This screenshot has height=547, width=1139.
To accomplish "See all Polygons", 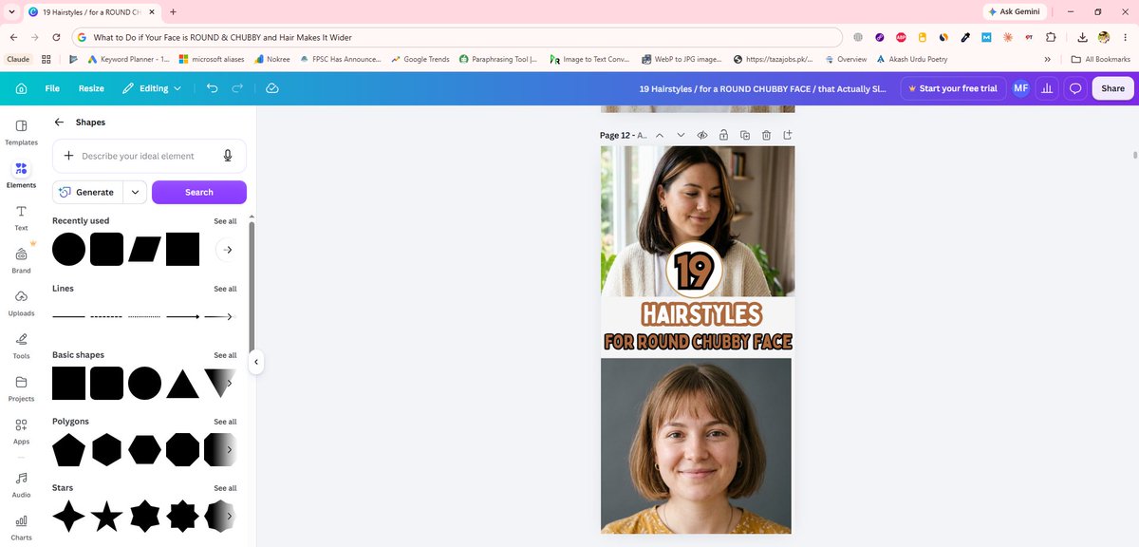I will tap(225, 422).
